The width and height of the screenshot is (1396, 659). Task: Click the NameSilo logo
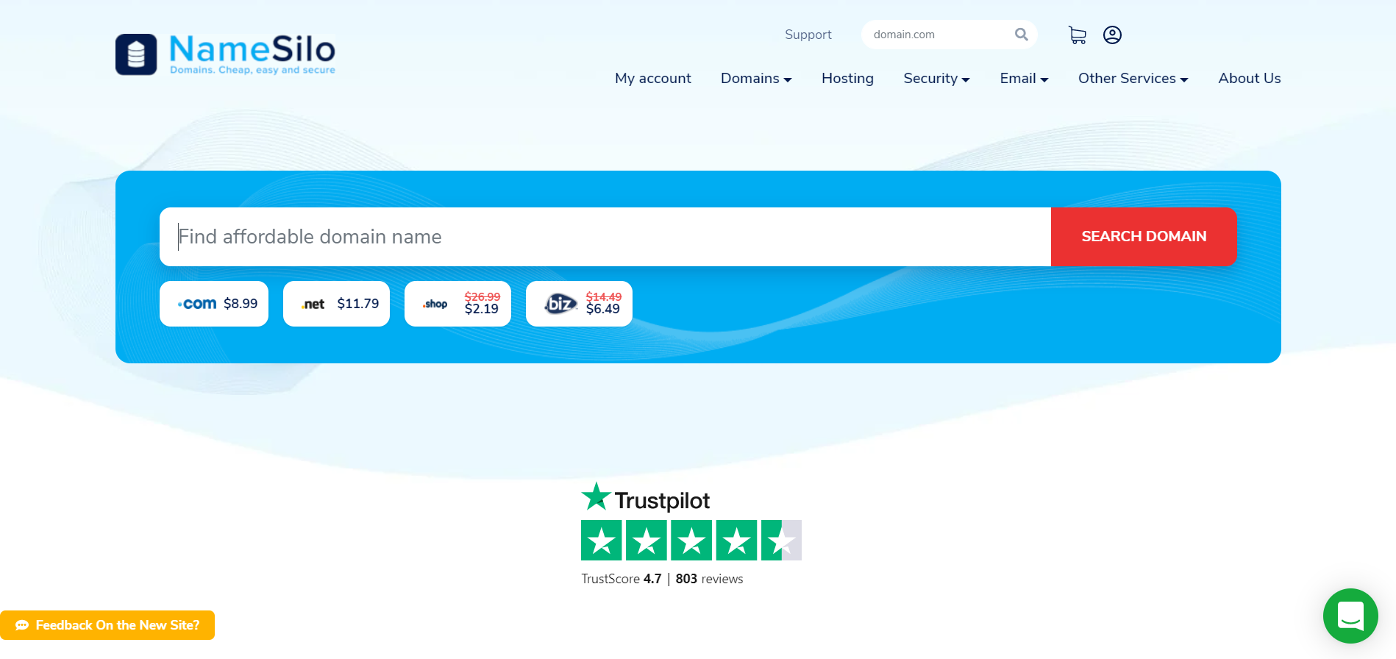click(225, 54)
